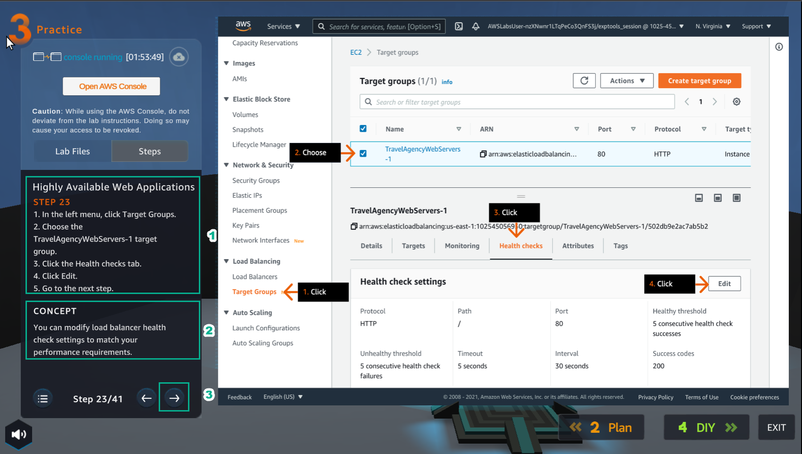Advance to the next lab step
The width and height of the screenshot is (802, 454).
[174, 398]
